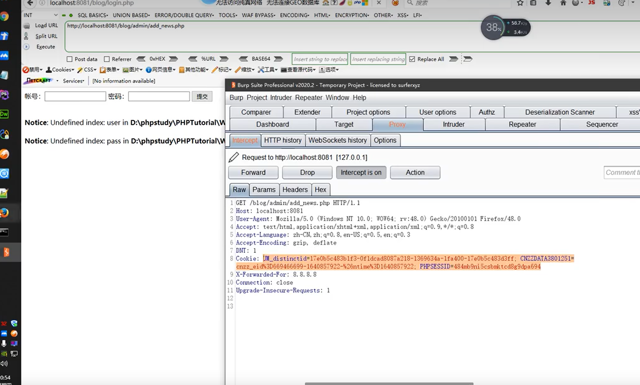Switch to the Deserialization Scanner tab
This screenshot has height=385, width=640.
pos(560,112)
